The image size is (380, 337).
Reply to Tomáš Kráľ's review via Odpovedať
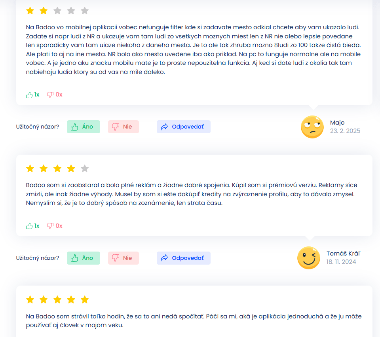click(x=183, y=258)
